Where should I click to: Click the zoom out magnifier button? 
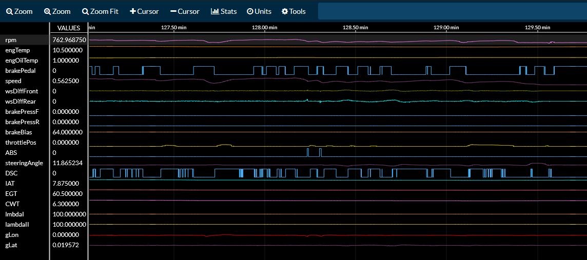(19, 11)
